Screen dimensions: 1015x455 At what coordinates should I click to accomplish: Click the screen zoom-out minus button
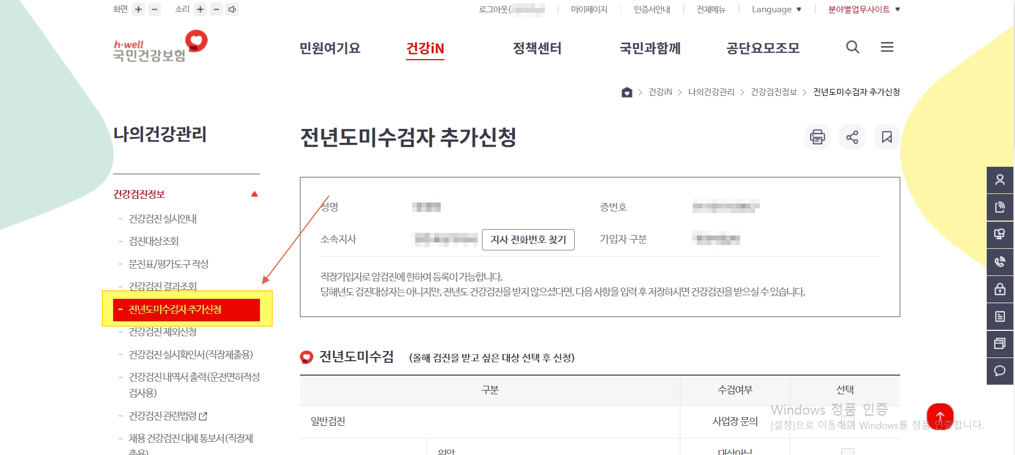point(155,9)
